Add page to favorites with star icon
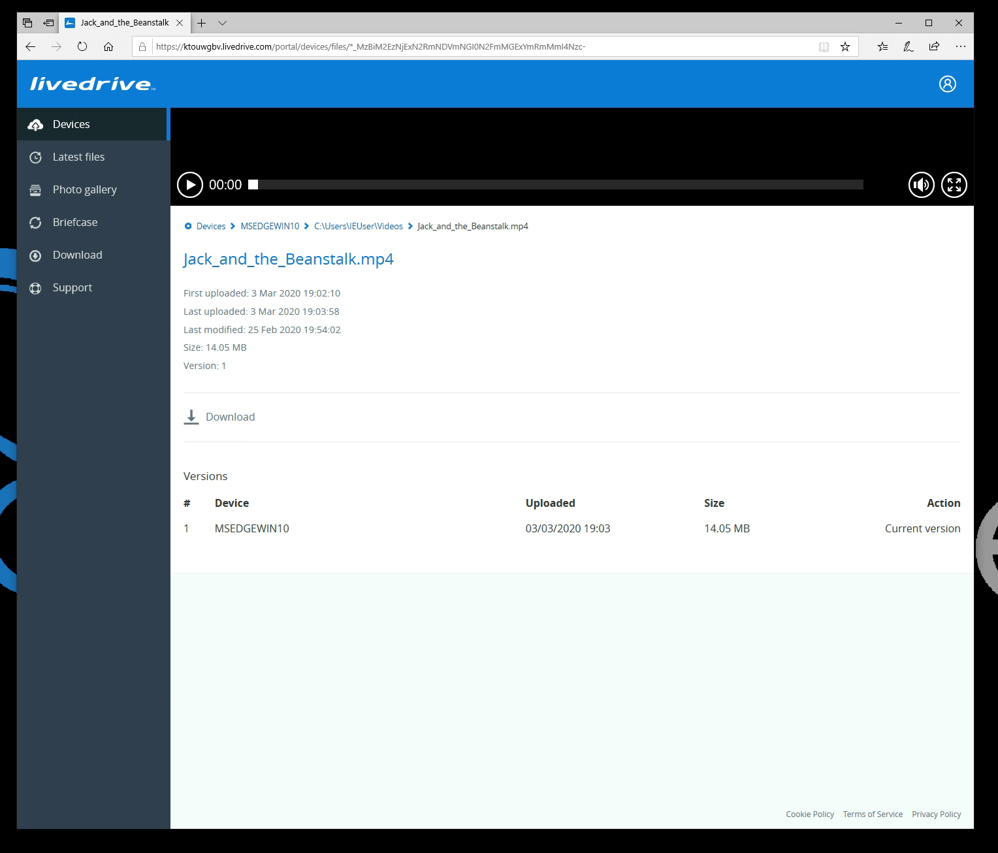 [845, 46]
